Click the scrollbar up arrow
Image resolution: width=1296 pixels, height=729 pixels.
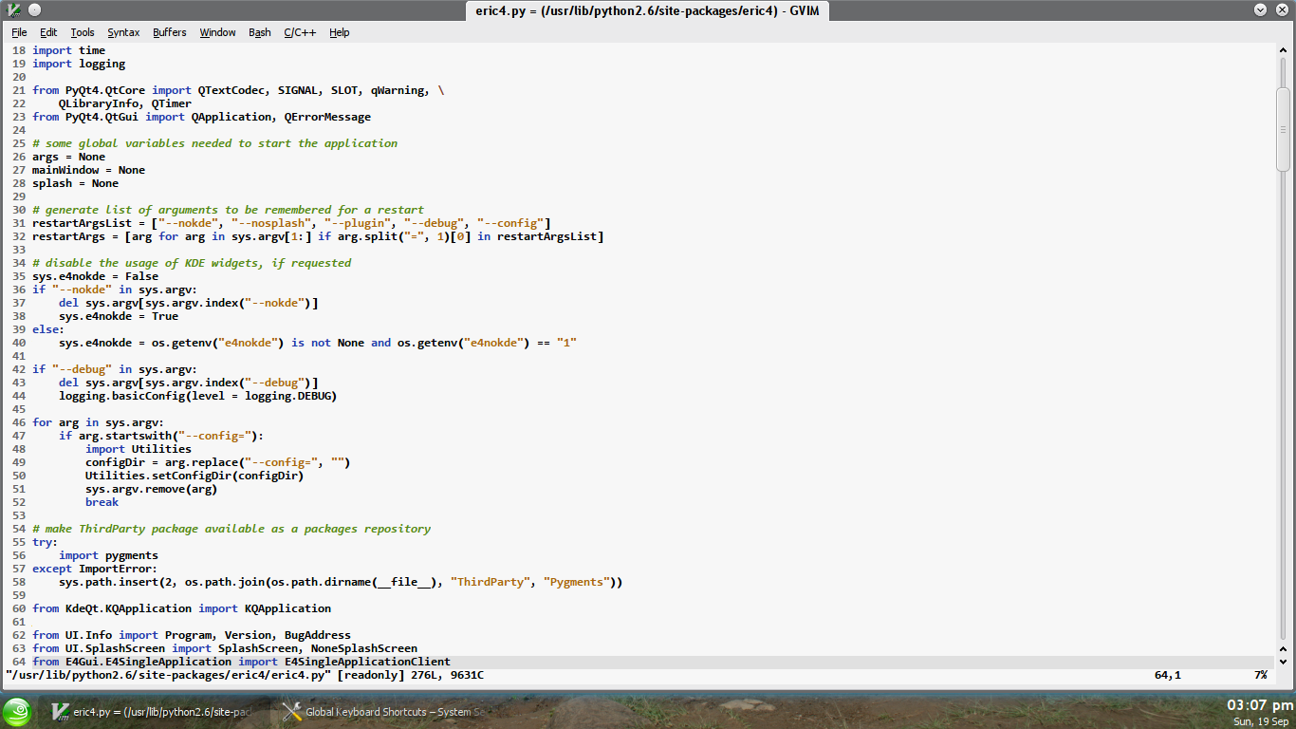point(1283,51)
